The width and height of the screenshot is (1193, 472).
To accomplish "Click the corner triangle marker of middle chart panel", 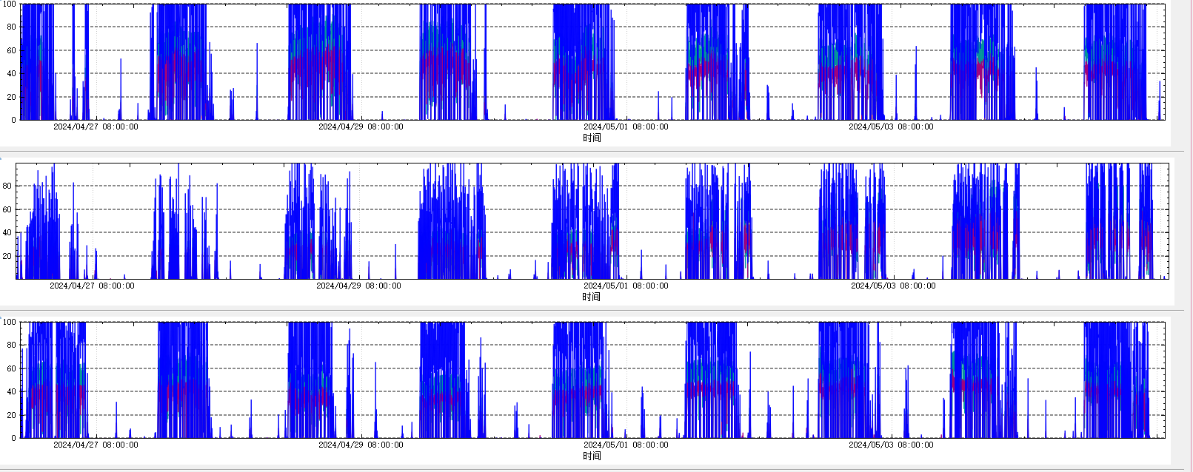I will (x=2, y=157).
